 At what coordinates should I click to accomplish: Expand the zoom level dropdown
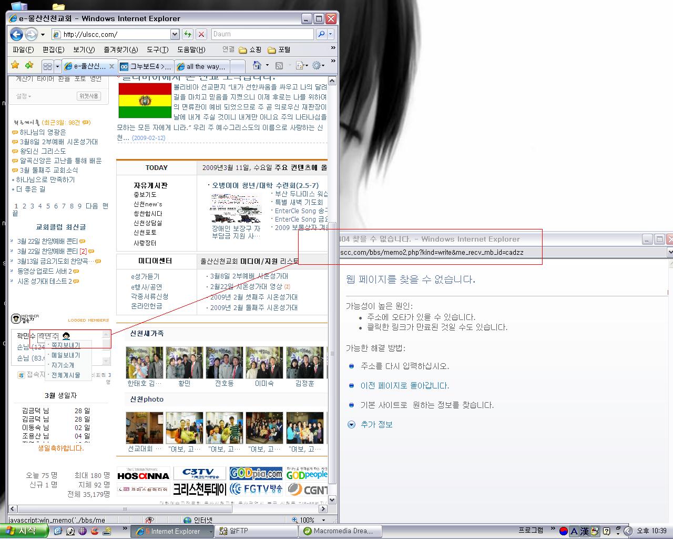point(324,520)
